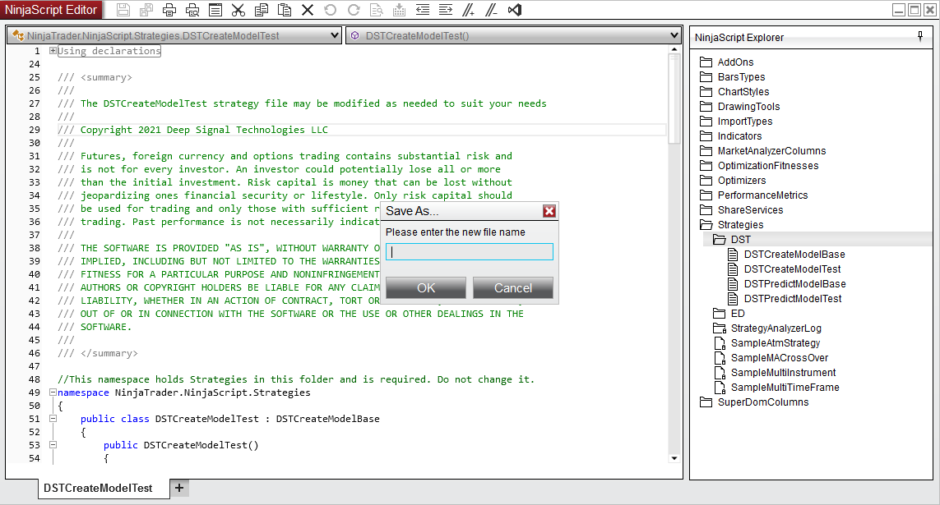The width and height of the screenshot is (940, 505).
Task: Open the BarsTypes folder
Action: pyautogui.click(x=733, y=77)
